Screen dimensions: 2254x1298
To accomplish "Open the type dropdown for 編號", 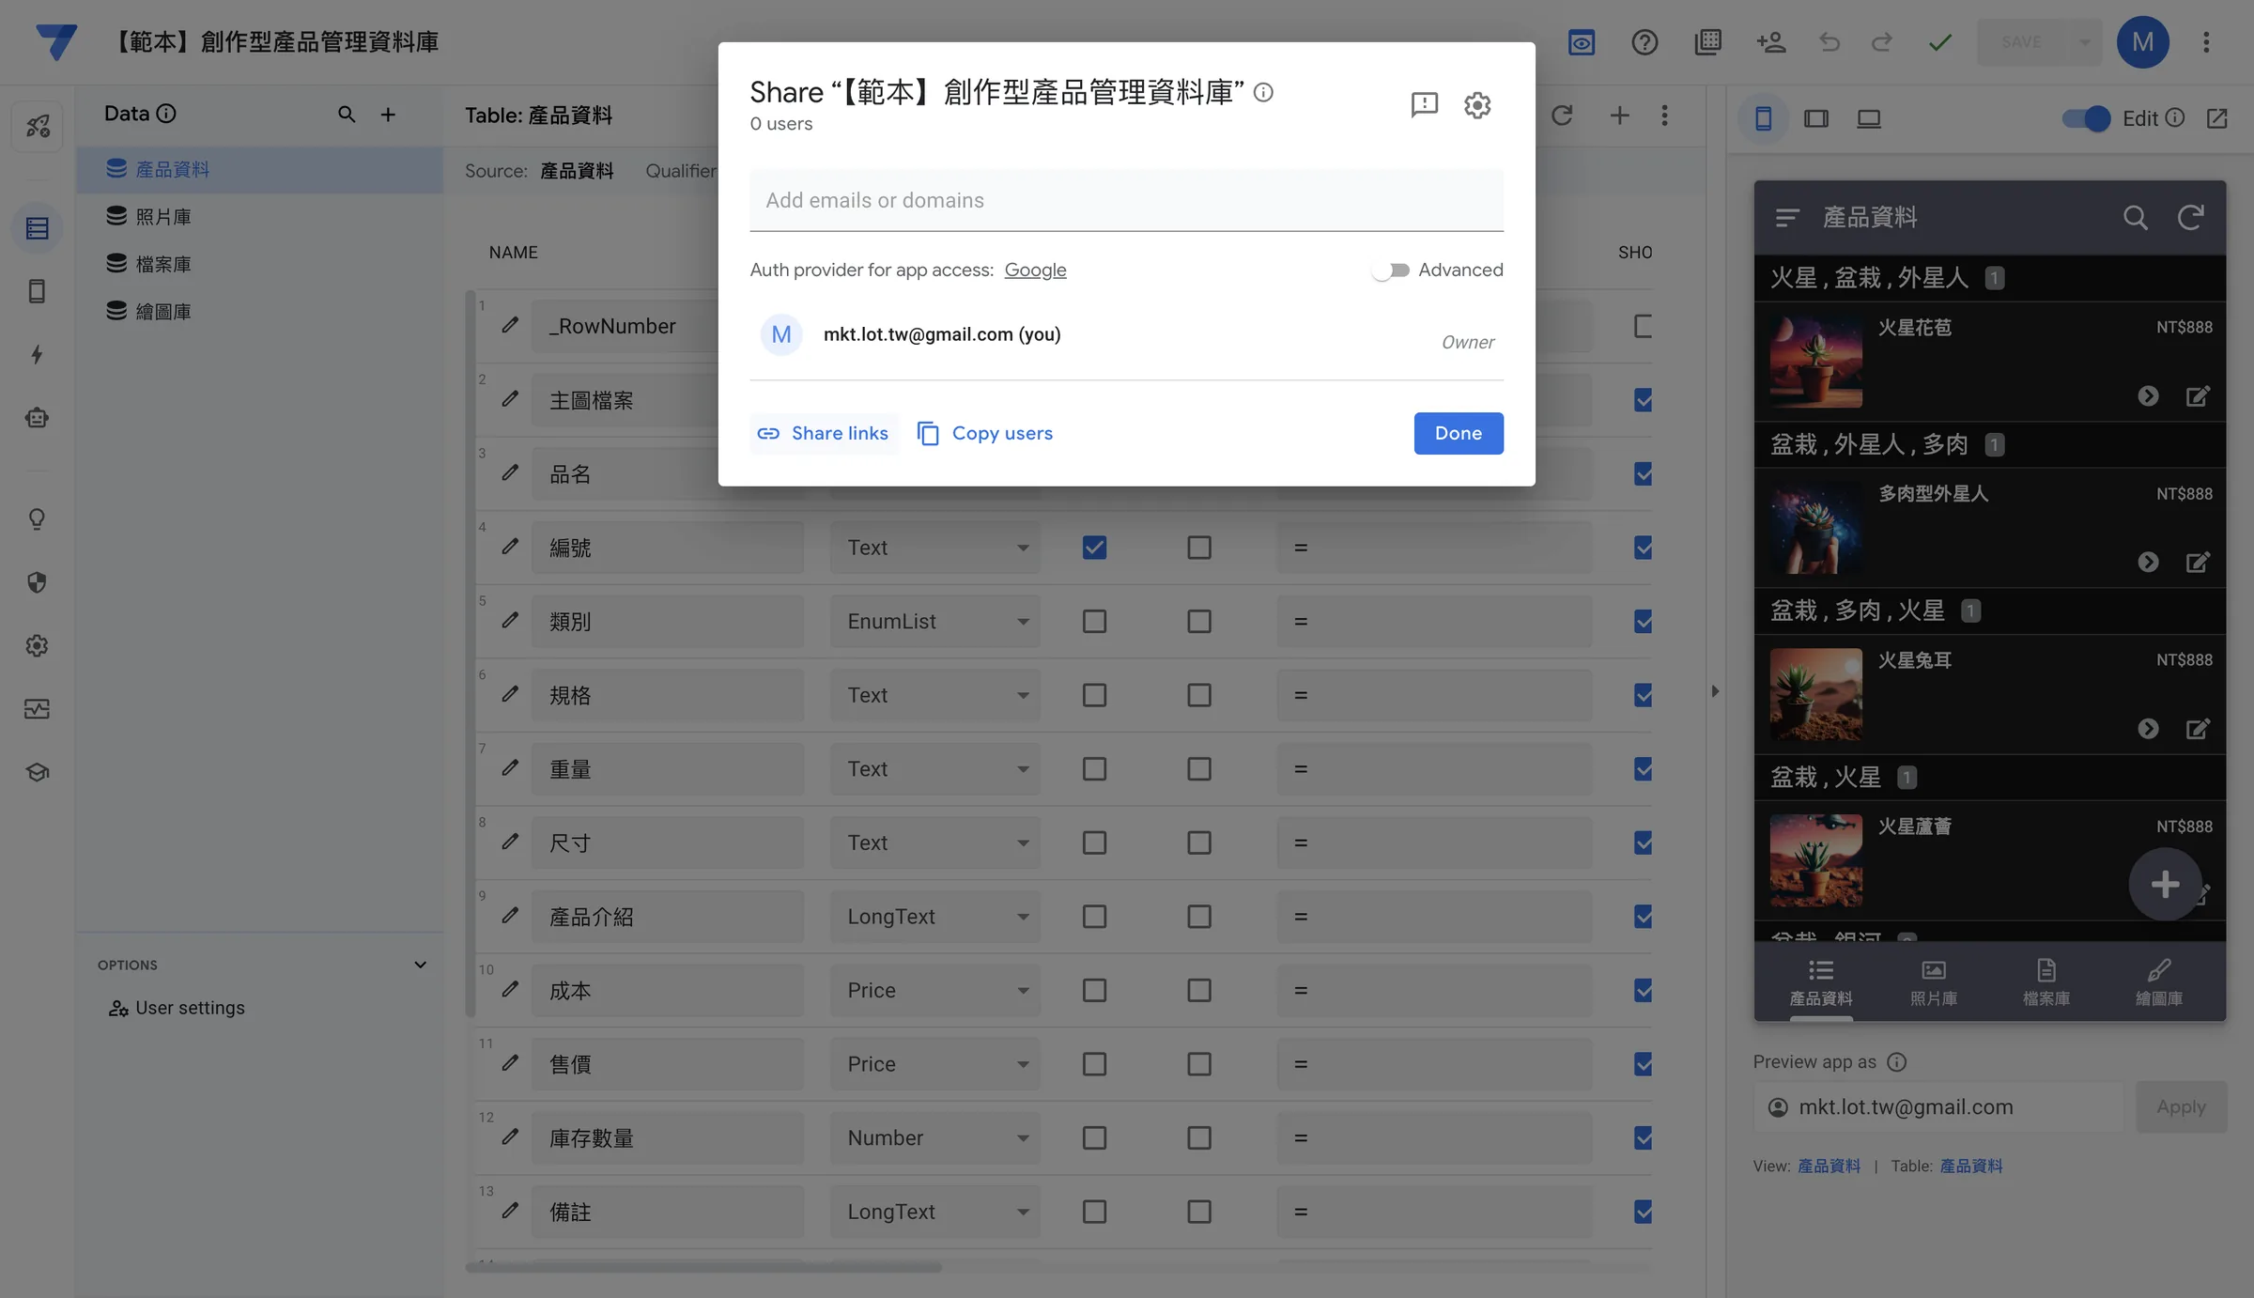I will [x=935, y=548].
